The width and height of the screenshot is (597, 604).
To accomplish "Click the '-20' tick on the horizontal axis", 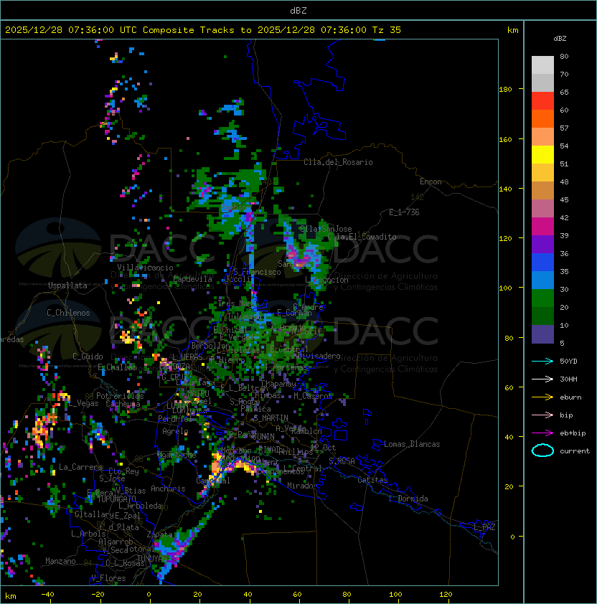I will (98, 595).
